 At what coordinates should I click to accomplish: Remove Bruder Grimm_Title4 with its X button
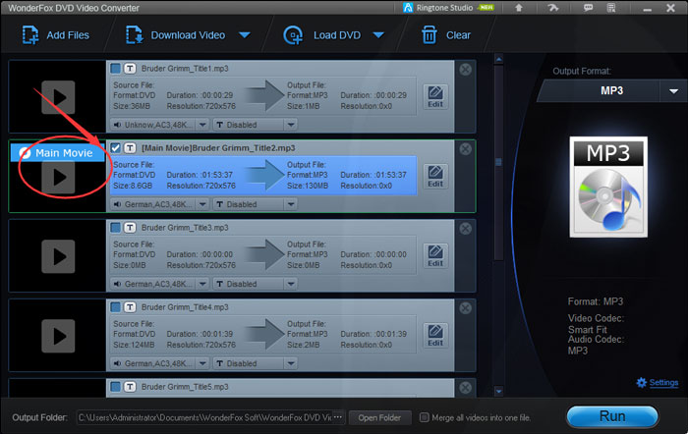point(466,308)
